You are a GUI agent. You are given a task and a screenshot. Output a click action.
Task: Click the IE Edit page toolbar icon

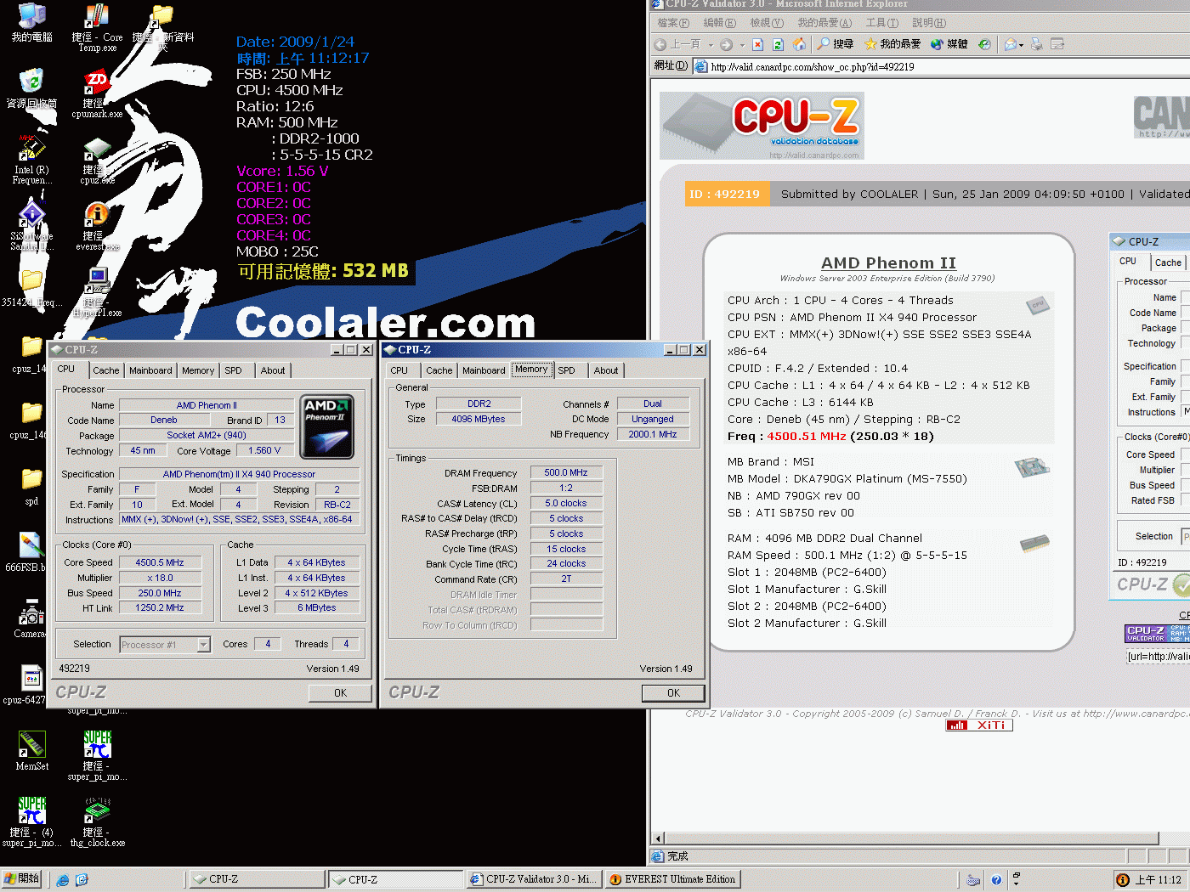coord(1057,44)
